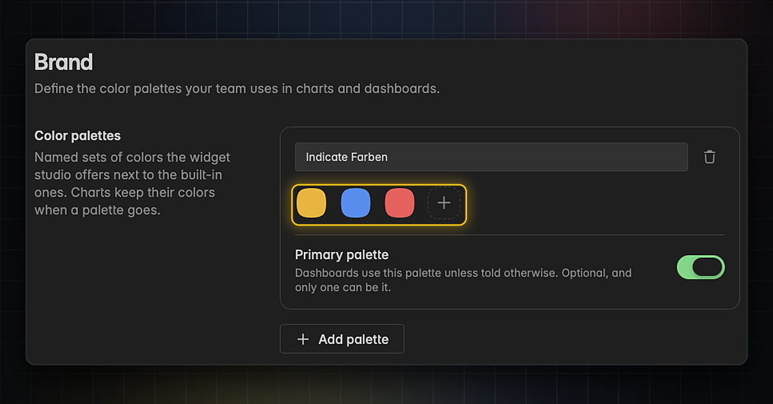Delete the Indicate Farben palette with trash icon

point(709,157)
